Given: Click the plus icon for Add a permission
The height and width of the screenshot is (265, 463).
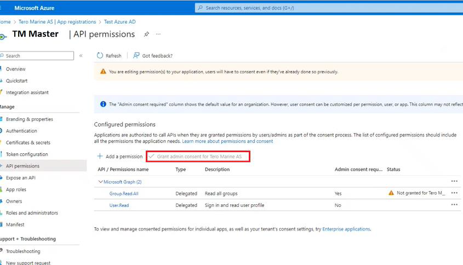Looking at the screenshot, I should coord(100,157).
